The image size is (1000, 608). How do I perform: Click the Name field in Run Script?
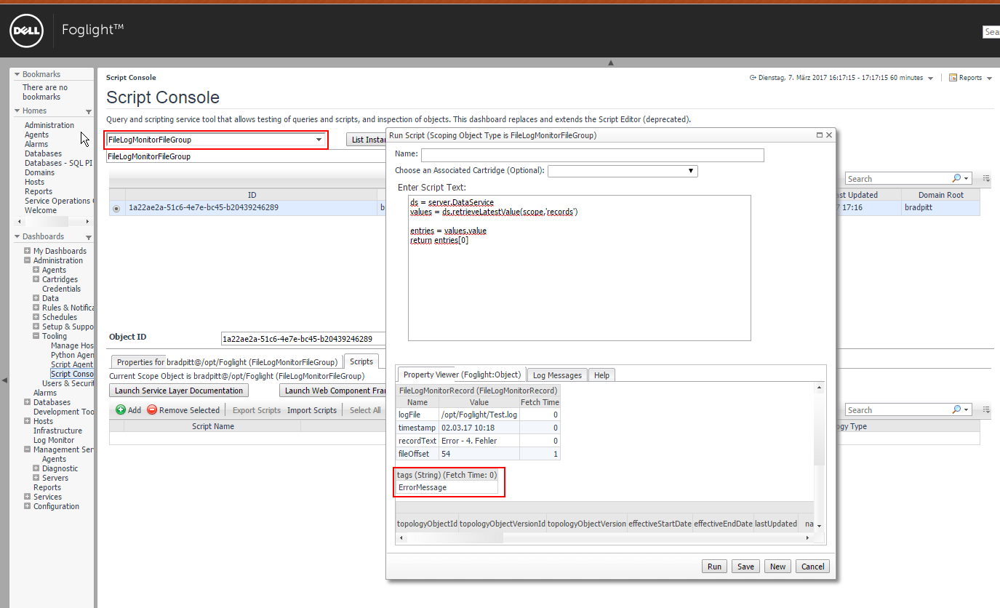pos(593,155)
